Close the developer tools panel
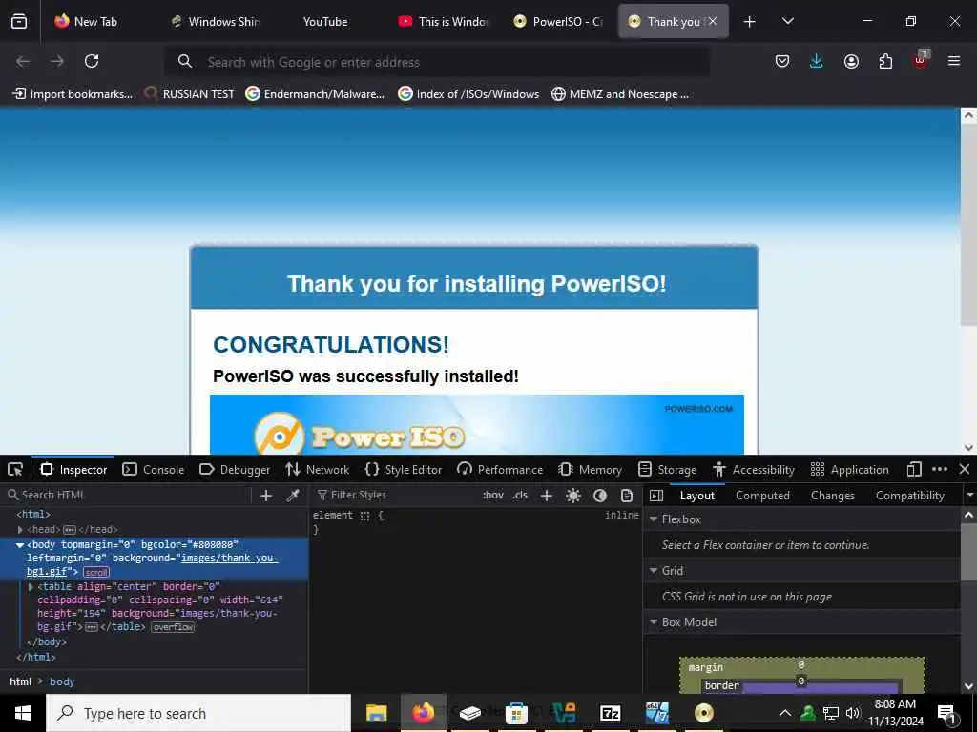 [x=965, y=469]
